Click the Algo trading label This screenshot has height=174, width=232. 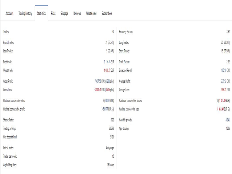[x=125, y=128]
